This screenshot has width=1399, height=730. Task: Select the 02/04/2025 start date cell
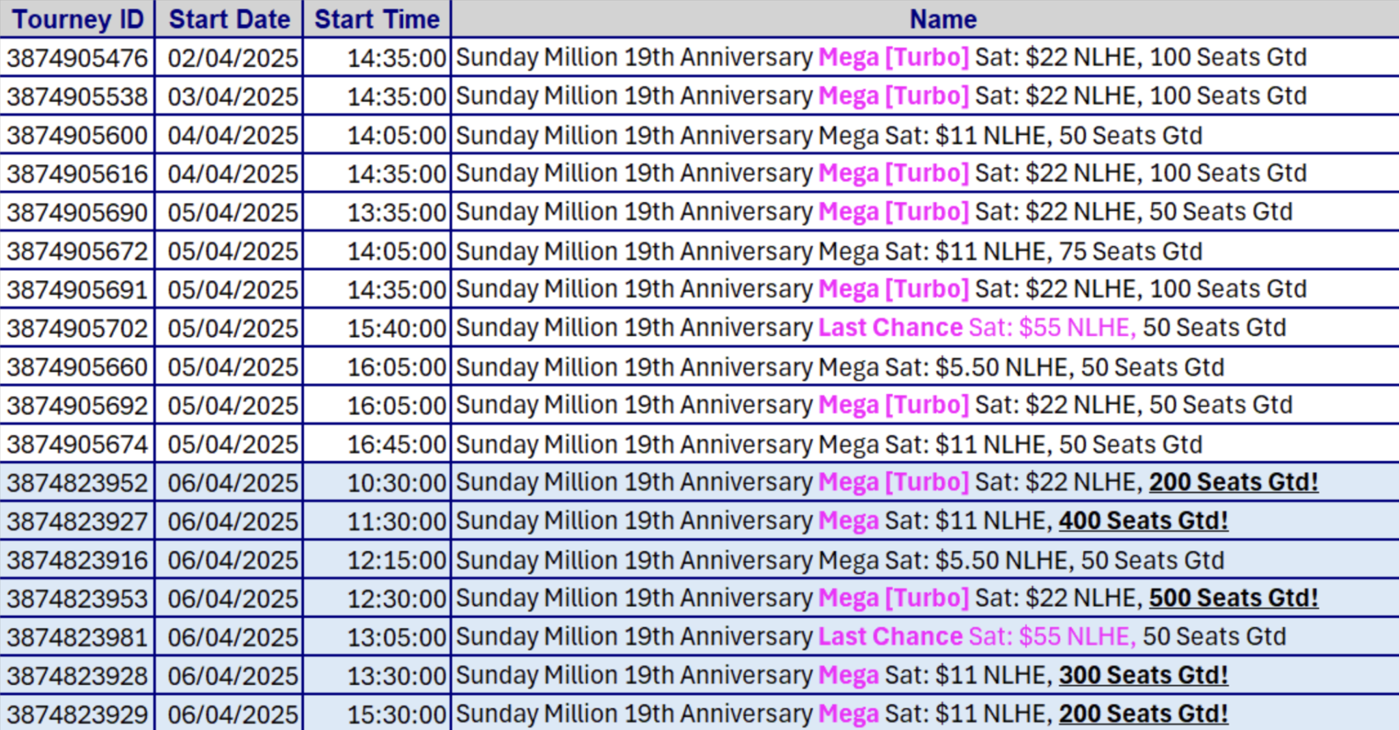(x=233, y=58)
